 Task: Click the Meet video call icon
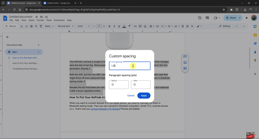[215, 18]
